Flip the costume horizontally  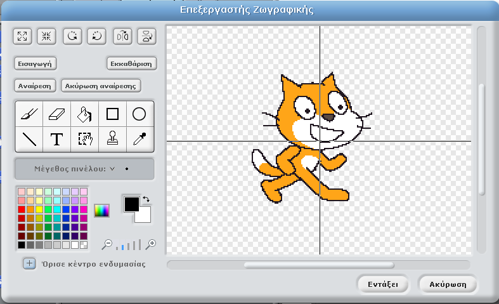[122, 36]
